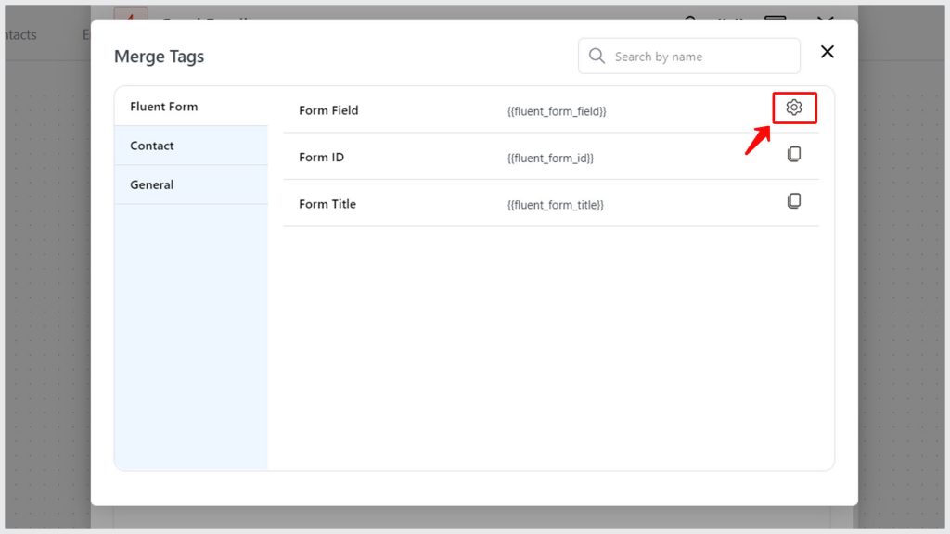Select the Form Title label
Viewport: 950px width, 534px height.
(327, 204)
